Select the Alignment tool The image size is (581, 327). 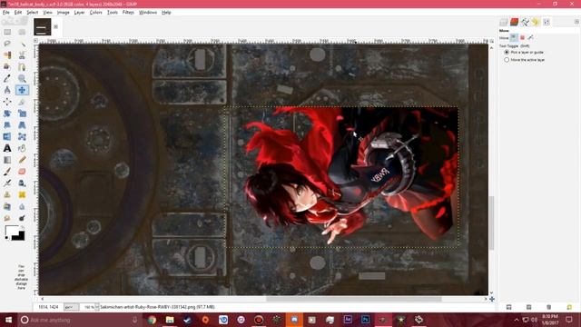(7, 102)
